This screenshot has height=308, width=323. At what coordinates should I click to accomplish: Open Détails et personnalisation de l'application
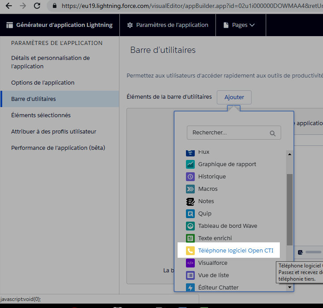click(51, 62)
